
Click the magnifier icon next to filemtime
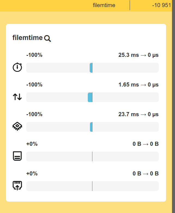(47, 38)
